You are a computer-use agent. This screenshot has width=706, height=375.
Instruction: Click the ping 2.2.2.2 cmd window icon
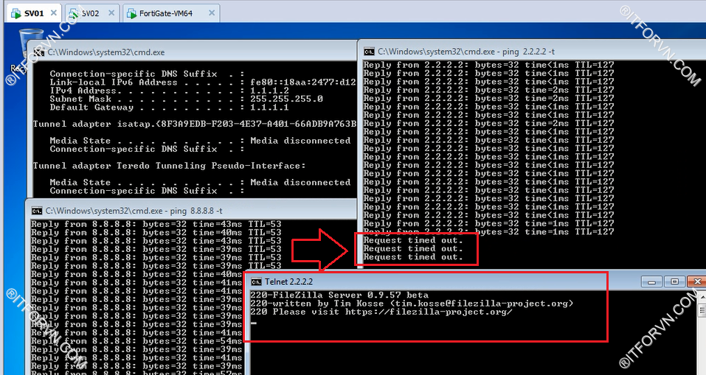[368, 51]
